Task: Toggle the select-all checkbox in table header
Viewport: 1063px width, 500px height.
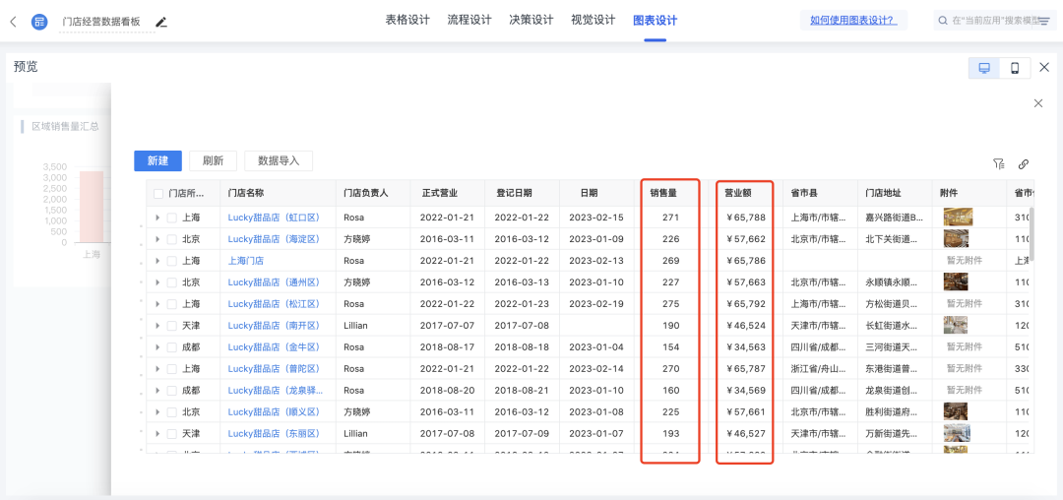Action: pyautogui.click(x=158, y=194)
